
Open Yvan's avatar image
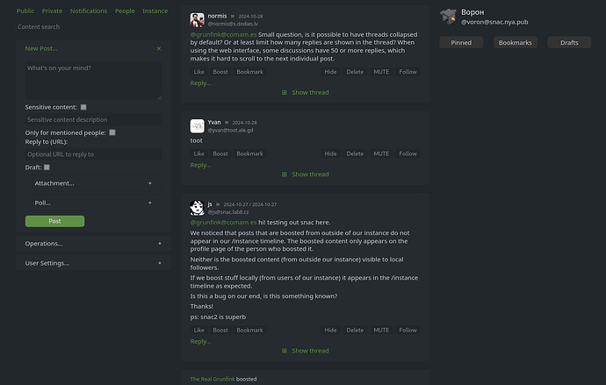pyautogui.click(x=197, y=126)
